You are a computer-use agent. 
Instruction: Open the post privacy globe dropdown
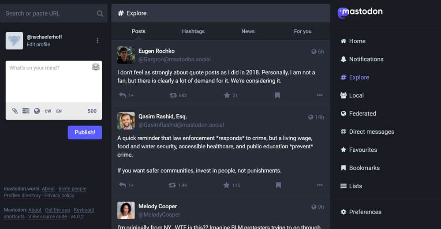click(x=37, y=111)
